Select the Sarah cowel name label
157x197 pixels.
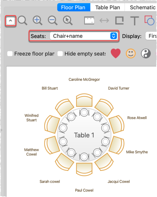(x=50, y=182)
